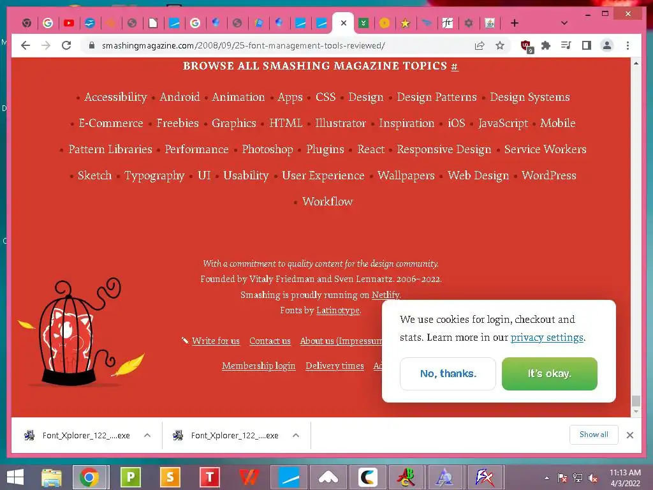Screen dimensions: 653x490
Task: Open the Accessibility topic
Action: click(x=115, y=97)
